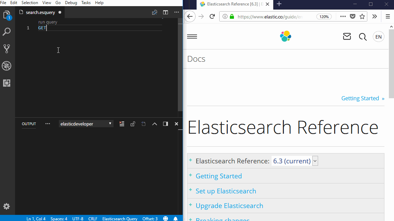Open the Explorer view in activity bar
This screenshot has height=221, width=394.
(7, 15)
